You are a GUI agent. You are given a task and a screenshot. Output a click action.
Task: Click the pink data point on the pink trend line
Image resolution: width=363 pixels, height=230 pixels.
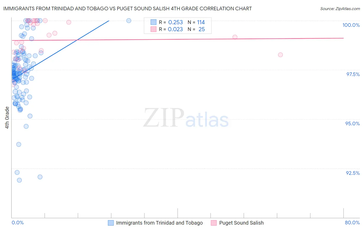pyautogui.click(x=235, y=37)
